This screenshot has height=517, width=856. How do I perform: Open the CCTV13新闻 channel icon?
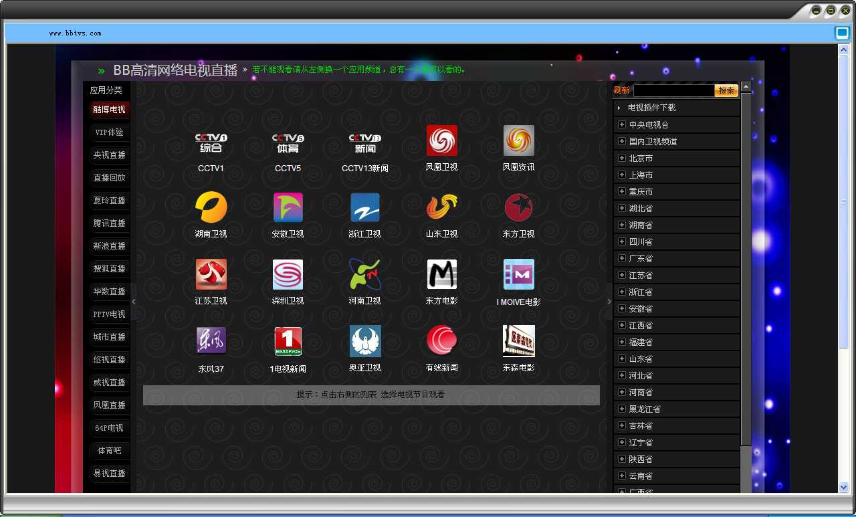pos(365,142)
